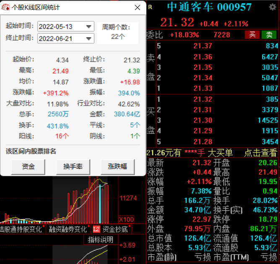Close the 个股K线区间统计 dialog
Image resolution: width=280 pixels, height=264 pixels.
(x=137, y=8)
